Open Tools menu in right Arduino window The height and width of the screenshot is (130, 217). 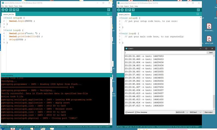click(x=131, y=6)
